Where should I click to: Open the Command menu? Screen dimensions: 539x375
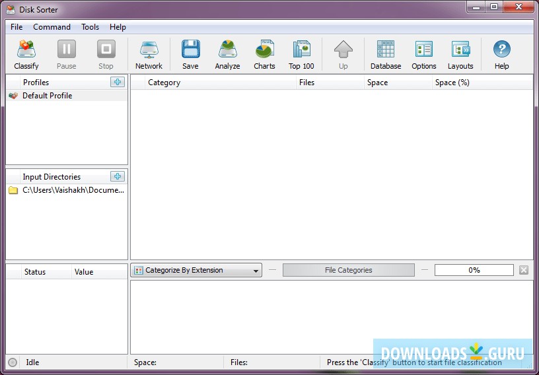(x=52, y=27)
